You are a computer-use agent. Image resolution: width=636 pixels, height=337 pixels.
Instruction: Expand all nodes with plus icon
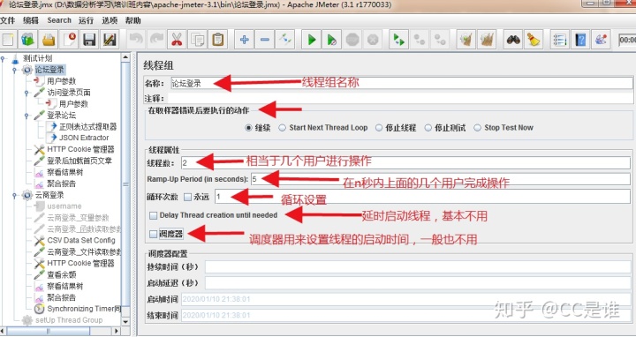point(244,40)
